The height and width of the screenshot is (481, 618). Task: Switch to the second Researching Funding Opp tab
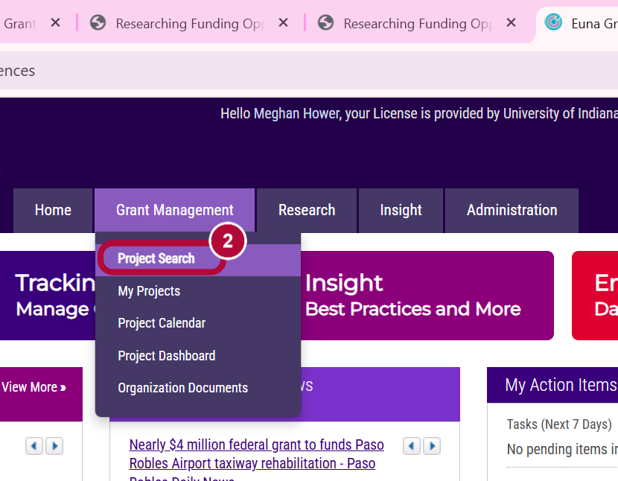pos(417,24)
